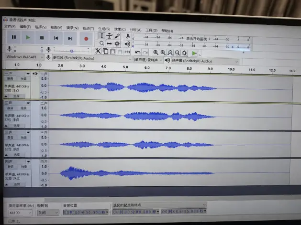The image size is (301, 225).
Task: Skip to the start of the project
Action: (56, 38)
